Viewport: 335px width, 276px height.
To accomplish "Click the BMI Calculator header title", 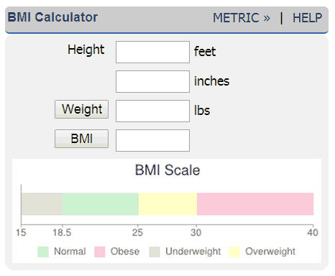I will pyautogui.click(x=52, y=17).
